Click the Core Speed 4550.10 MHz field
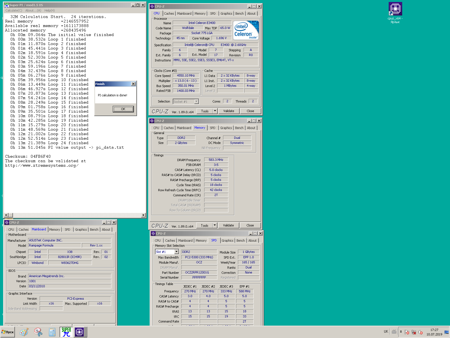Image resolution: width=450 pixels, height=338 pixels. click(x=186, y=75)
